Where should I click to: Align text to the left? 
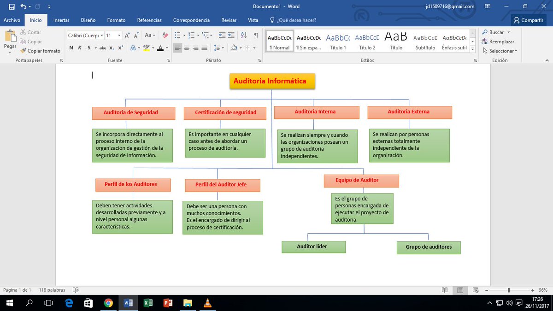(x=178, y=47)
